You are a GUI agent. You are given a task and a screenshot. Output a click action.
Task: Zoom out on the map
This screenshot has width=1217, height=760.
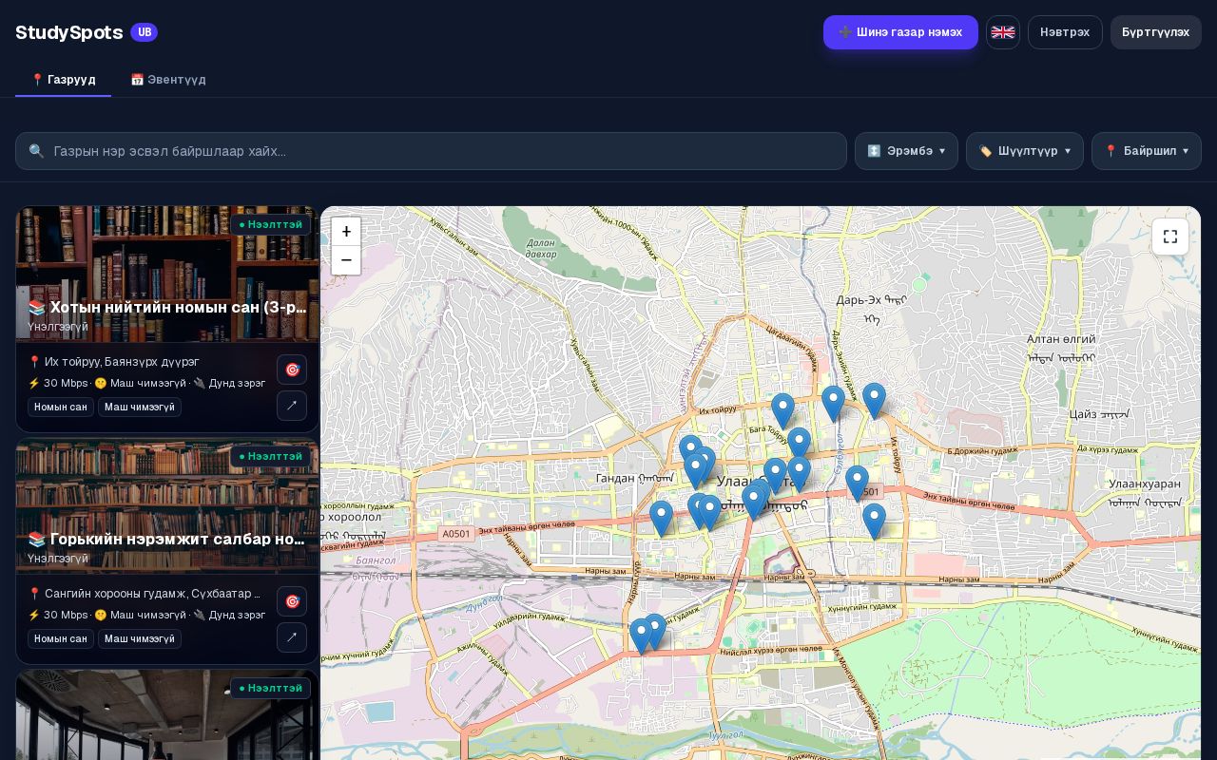tap(346, 260)
